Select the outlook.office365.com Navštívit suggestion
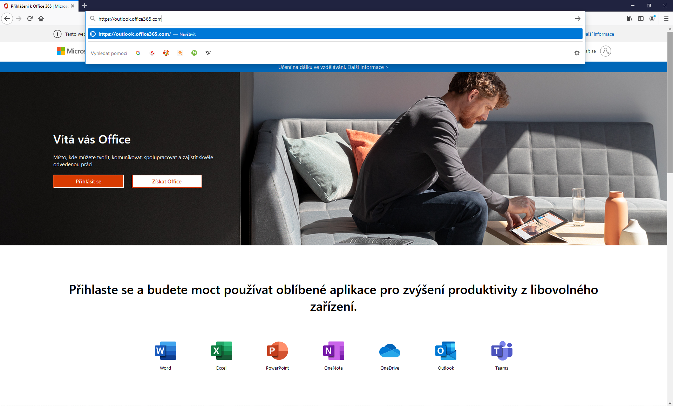673x406 pixels. point(335,34)
